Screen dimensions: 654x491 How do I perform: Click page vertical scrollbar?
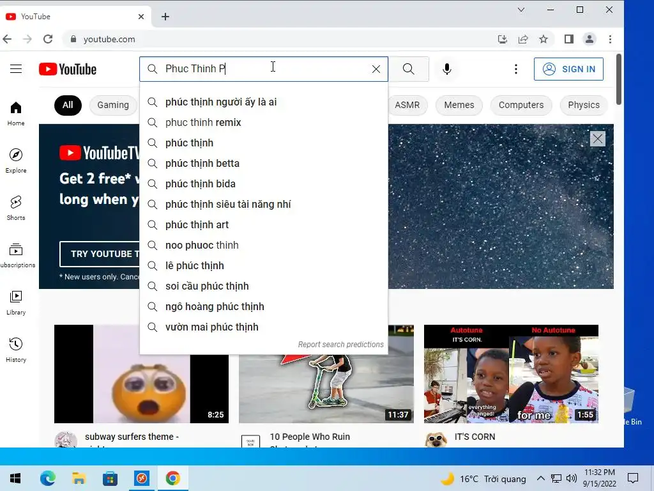tap(619, 79)
